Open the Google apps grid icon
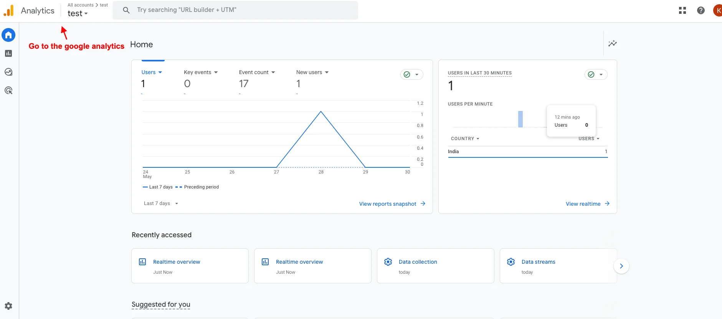Image resolution: width=722 pixels, height=319 pixels. coord(682,10)
